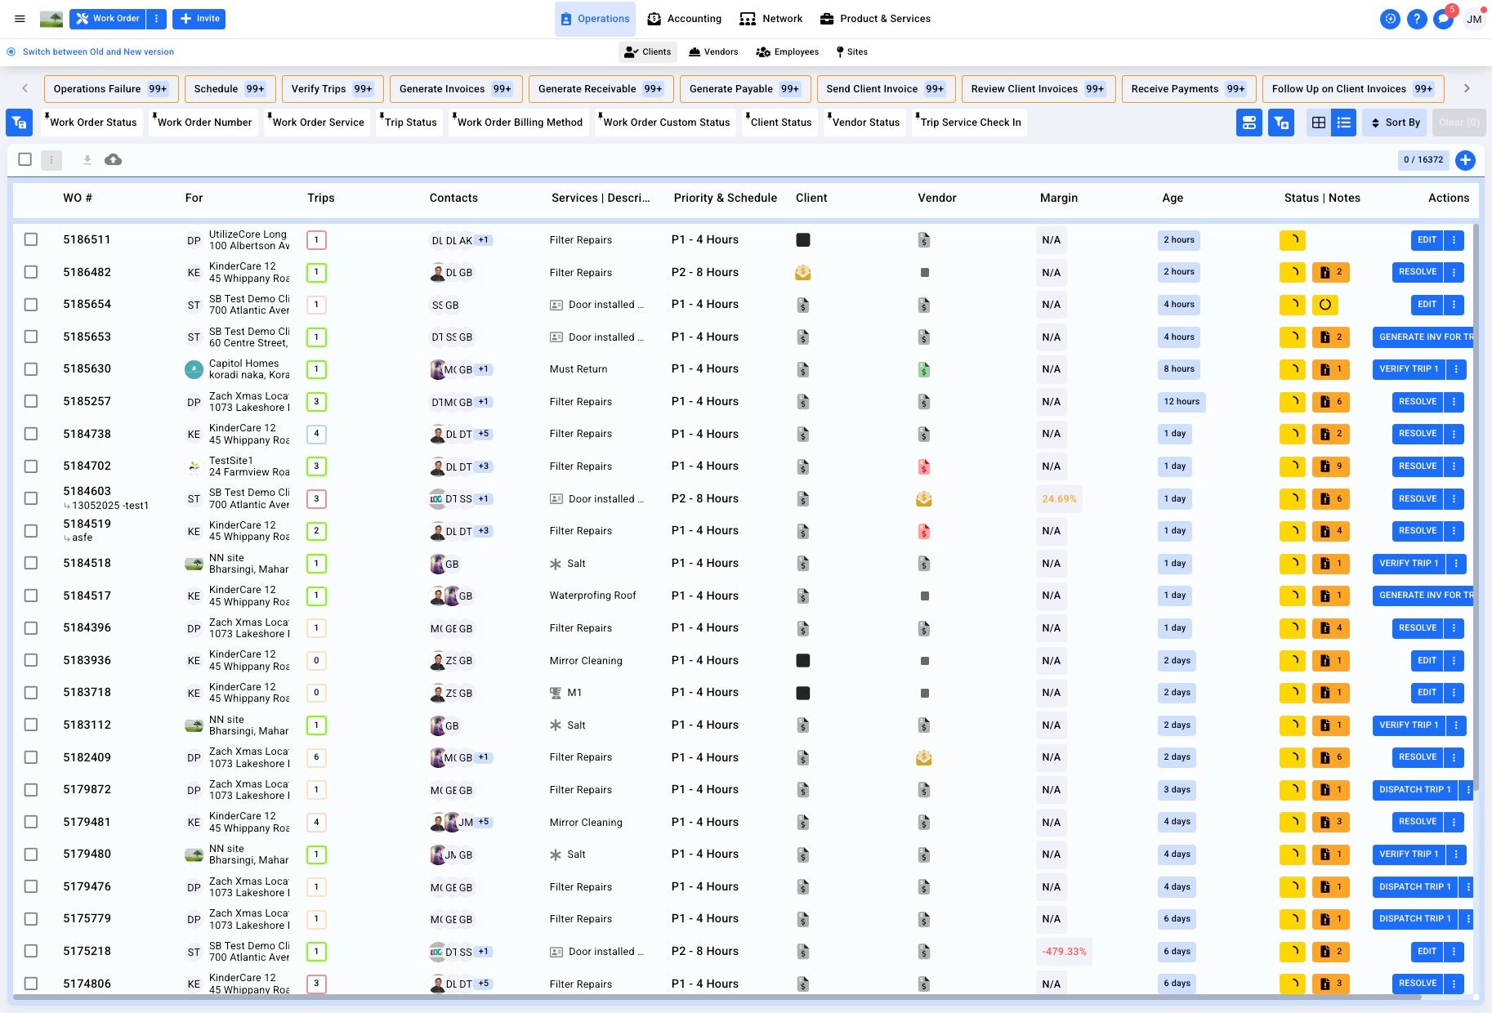Click black client swatch for WO 5183718
This screenshot has width=1492, height=1013.
(x=803, y=693)
